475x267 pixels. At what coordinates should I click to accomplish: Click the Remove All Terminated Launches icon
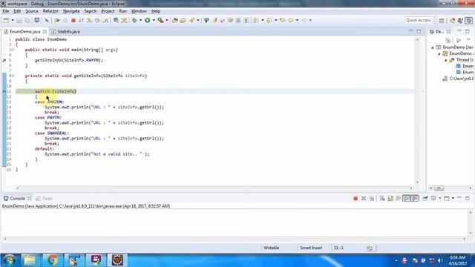coord(372,198)
